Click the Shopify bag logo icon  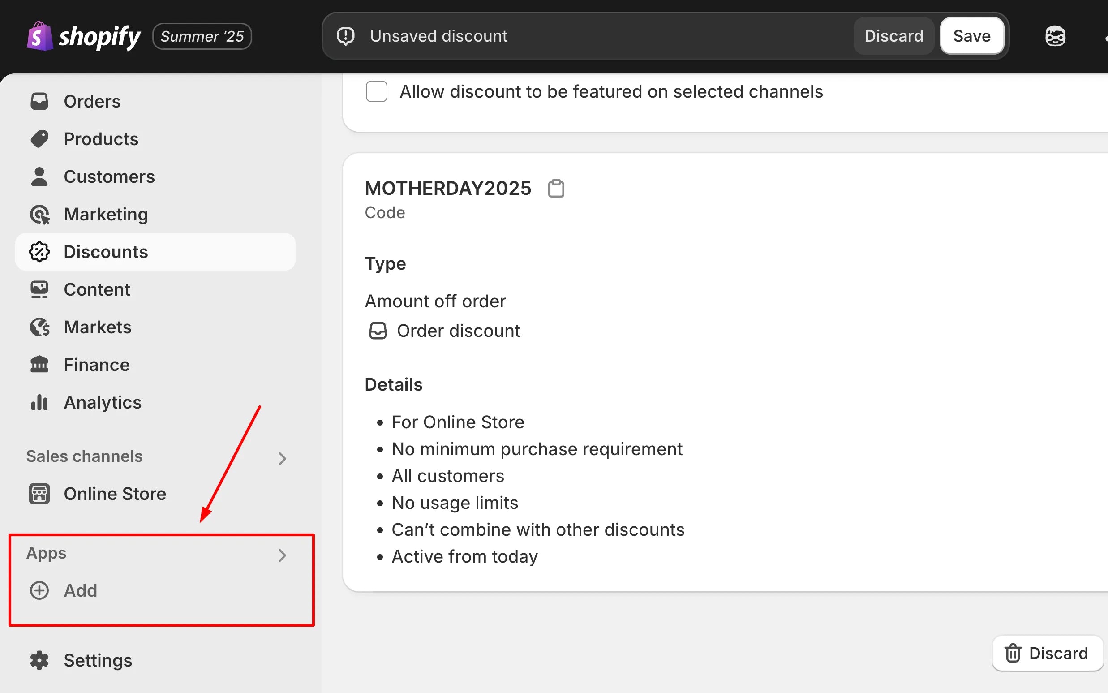point(39,36)
